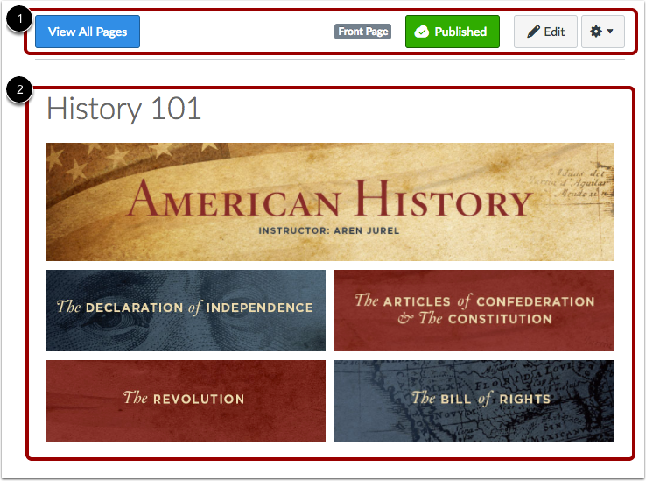The width and height of the screenshot is (646, 481).
Task: Open The Bill of Rights tile
Action: coord(474,400)
